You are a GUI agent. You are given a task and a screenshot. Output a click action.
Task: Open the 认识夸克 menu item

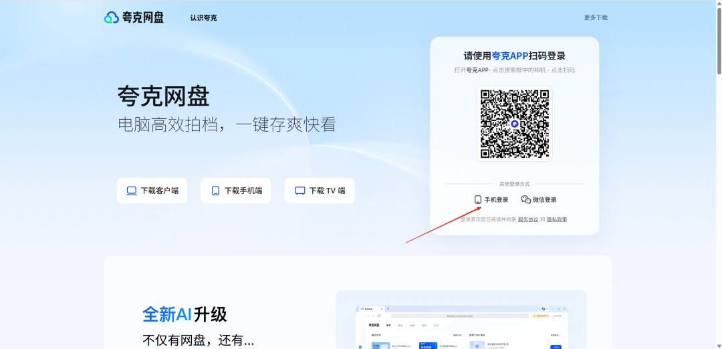coord(203,18)
